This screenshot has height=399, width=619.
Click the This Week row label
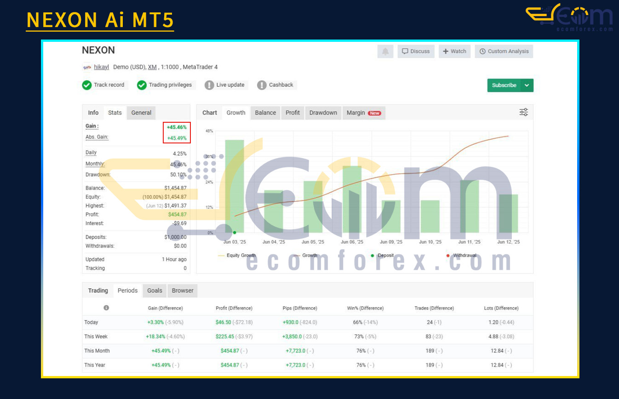(x=96, y=336)
